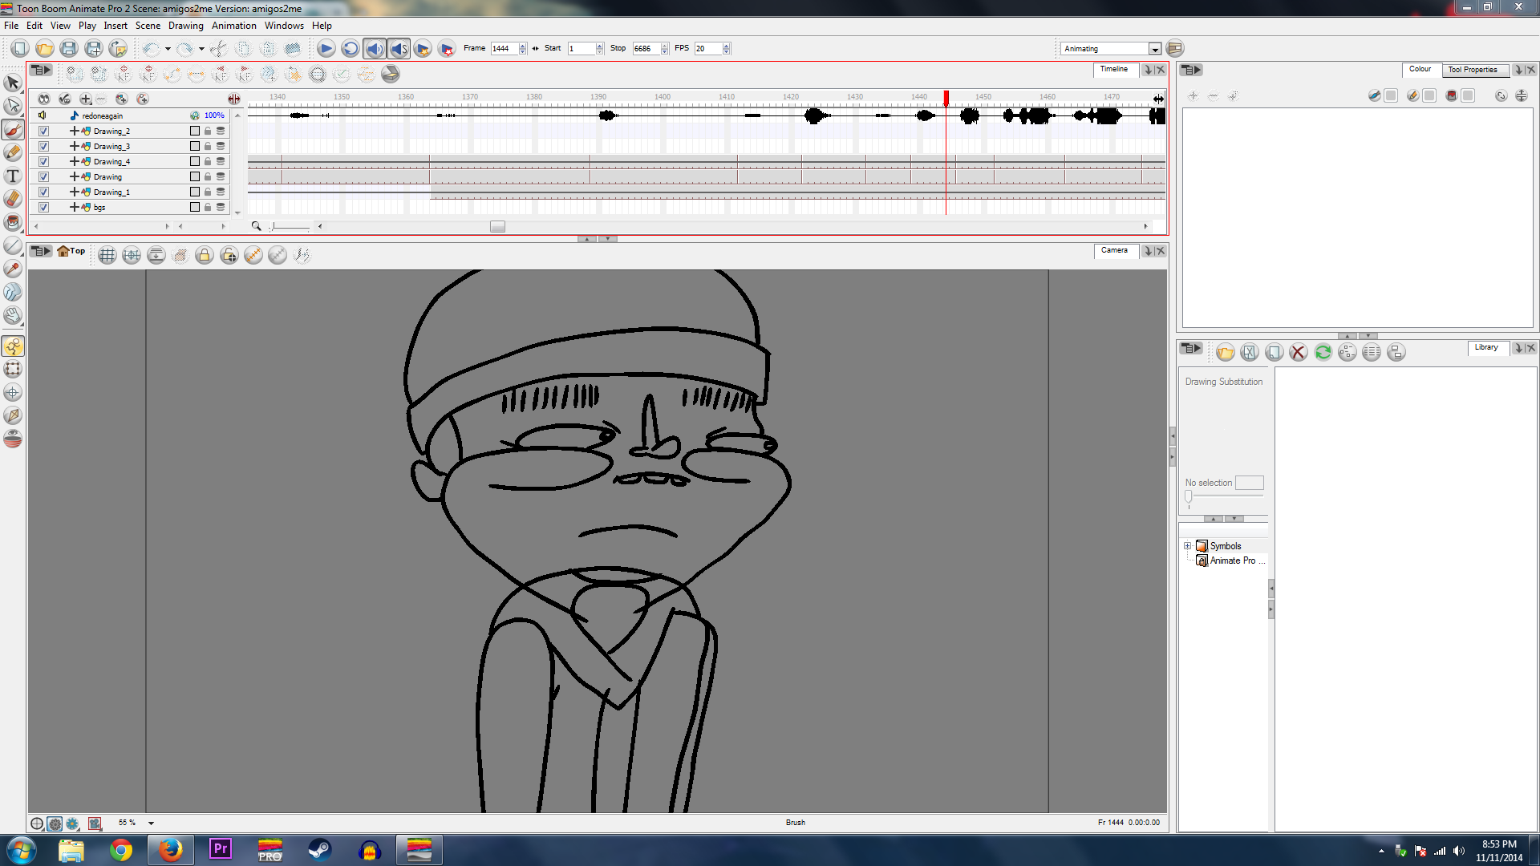Toggle sound playback
Screen dimensions: 1540x866
coord(375,49)
